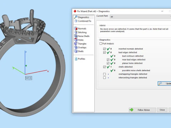Click the Normals cube icon

point(76,28)
